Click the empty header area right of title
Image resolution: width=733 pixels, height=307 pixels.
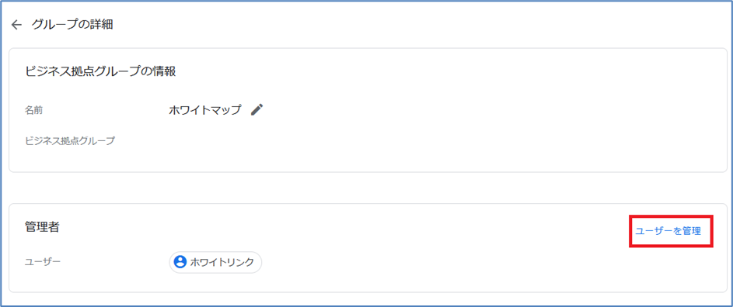tap(421, 25)
